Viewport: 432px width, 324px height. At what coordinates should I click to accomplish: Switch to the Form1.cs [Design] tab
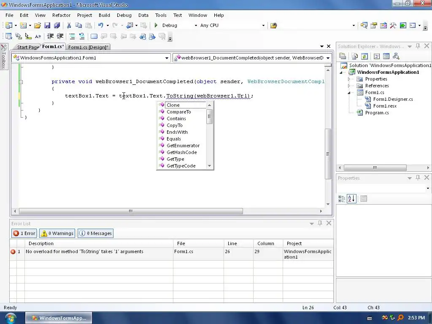(88, 47)
